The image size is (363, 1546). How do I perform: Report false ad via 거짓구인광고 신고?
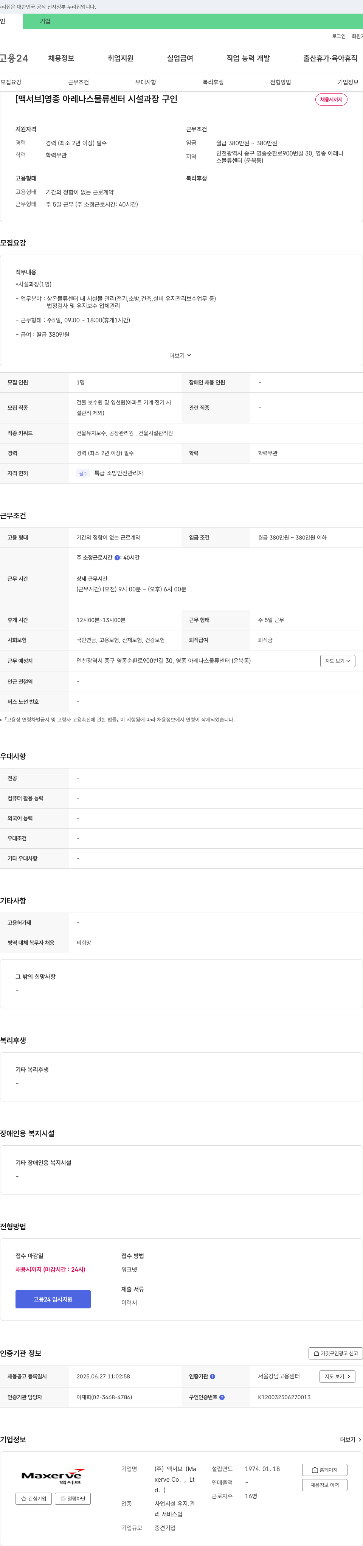335,1353
